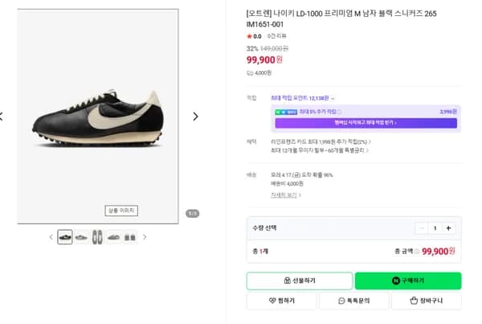The image size is (482, 324).
Task: Click the quantity minus button
Action: coord(421,228)
